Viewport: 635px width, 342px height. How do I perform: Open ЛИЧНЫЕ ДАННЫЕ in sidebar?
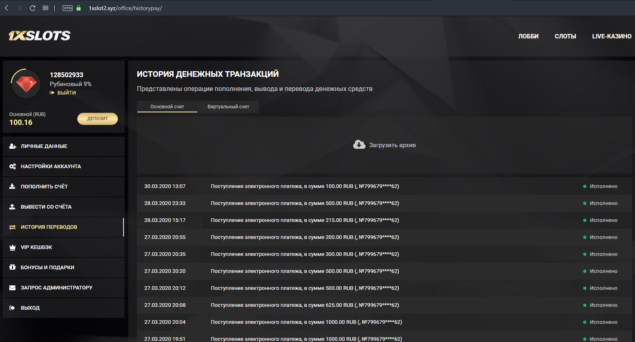point(44,146)
